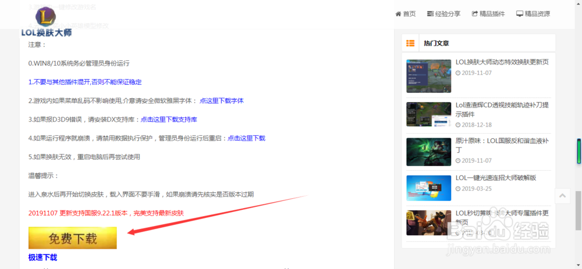
Task: Open thumbnail of LOL一键光速连招大师破解版
Action: tap(429, 188)
